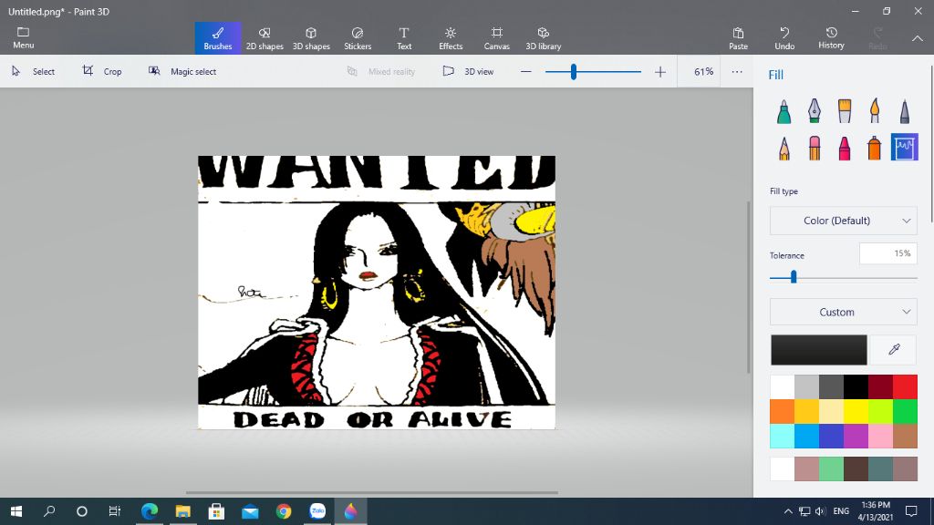934x525 pixels.
Task: Choose the orange color swatch
Action: pos(782,411)
